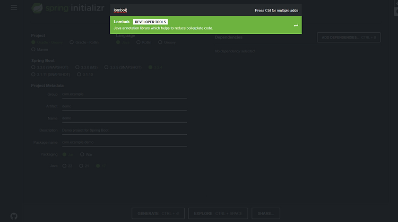398x222 pixels.
Task: Select the Lombok dependency result
Action: coord(206,25)
